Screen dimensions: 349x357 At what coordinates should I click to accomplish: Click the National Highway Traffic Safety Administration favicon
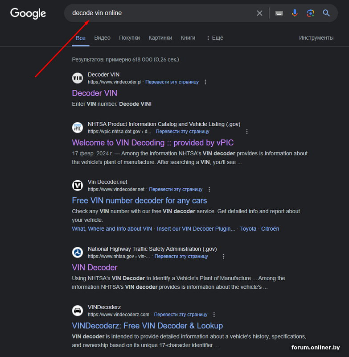(78, 252)
